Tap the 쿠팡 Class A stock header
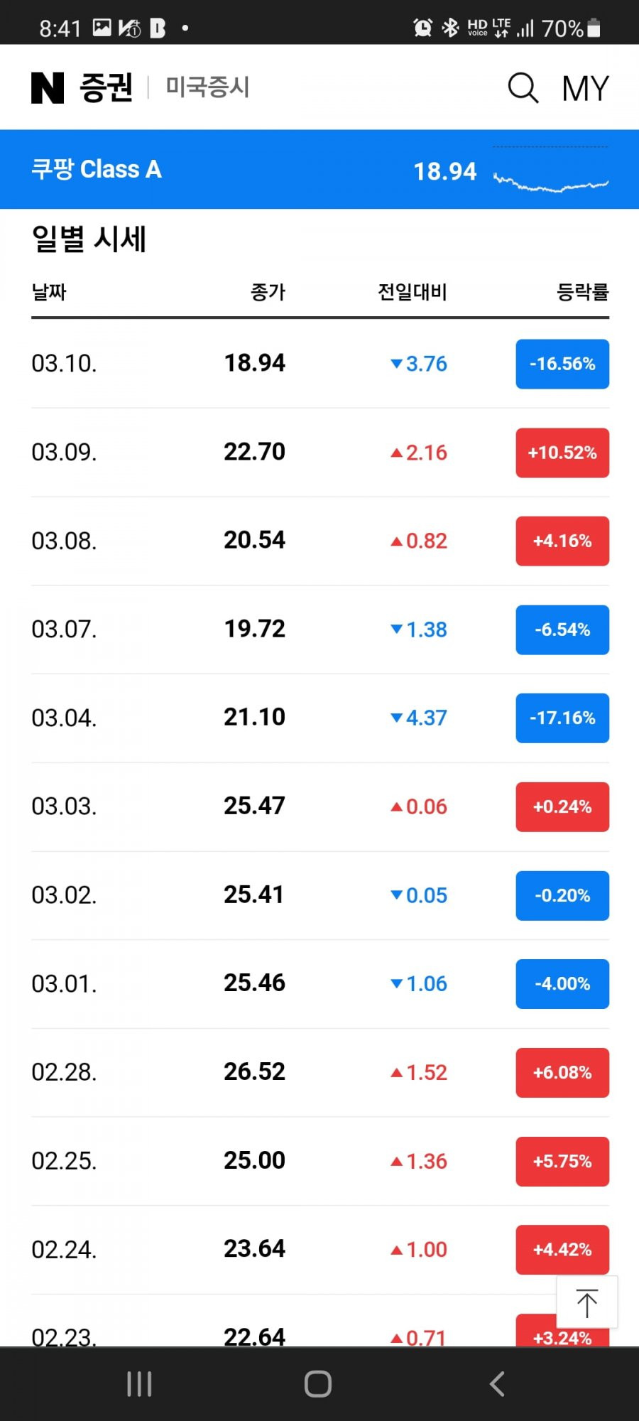 [97, 169]
